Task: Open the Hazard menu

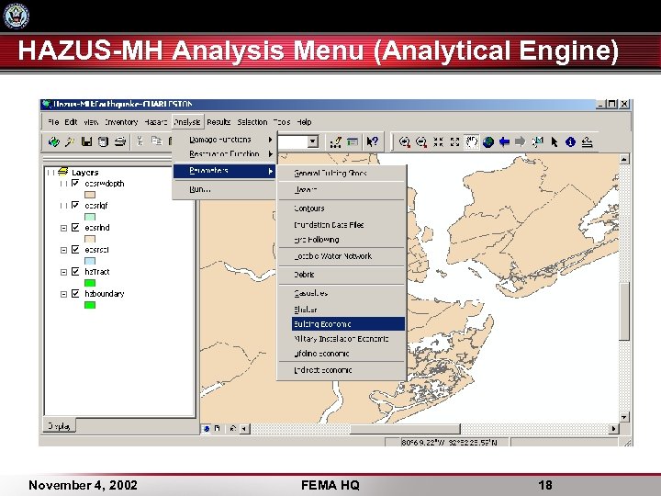Action: click(x=155, y=122)
